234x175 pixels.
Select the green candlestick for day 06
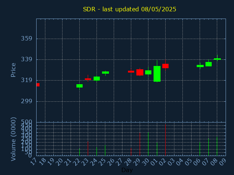point(200,66)
